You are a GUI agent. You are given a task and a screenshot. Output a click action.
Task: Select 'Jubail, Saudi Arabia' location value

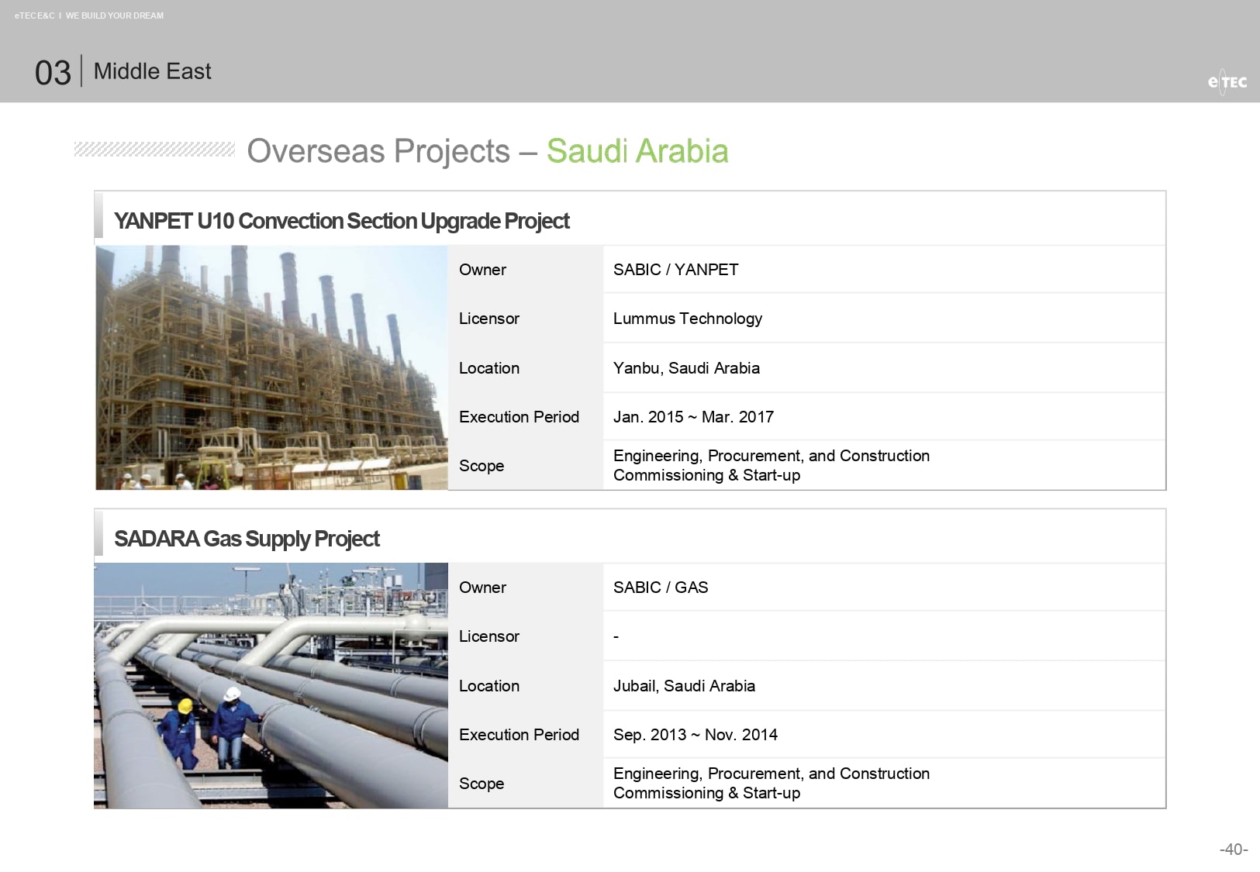click(x=684, y=686)
